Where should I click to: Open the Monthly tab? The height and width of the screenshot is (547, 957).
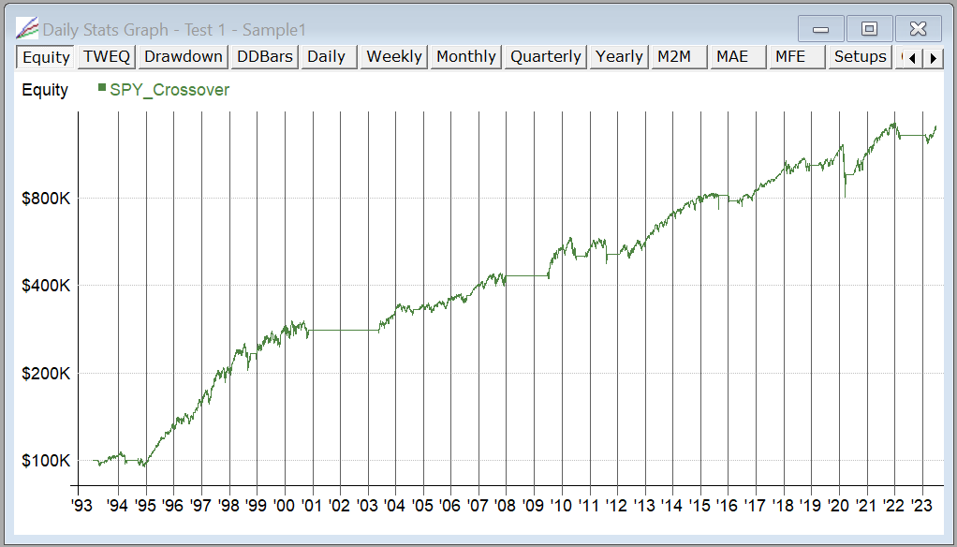[x=465, y=57]
